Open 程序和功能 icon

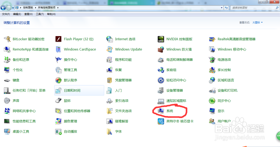pyautogui.click(x=109, y=59)
